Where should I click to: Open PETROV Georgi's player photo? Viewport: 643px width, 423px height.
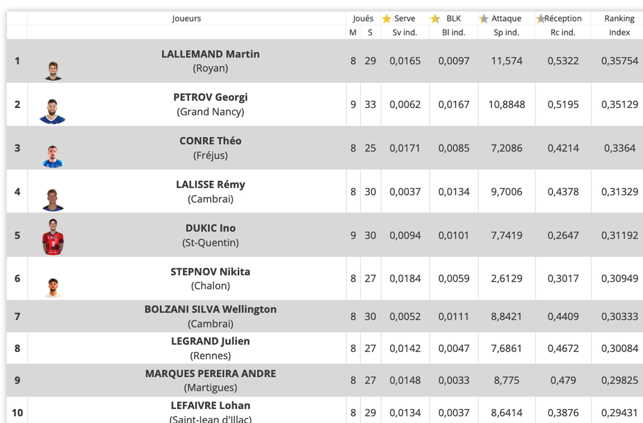53,111
